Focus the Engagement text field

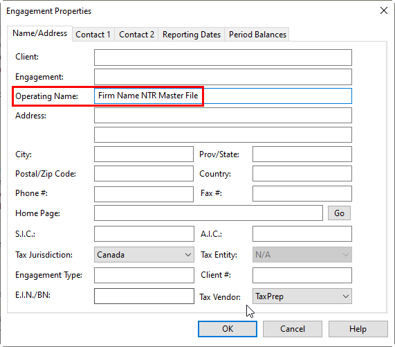coord(223,77)
